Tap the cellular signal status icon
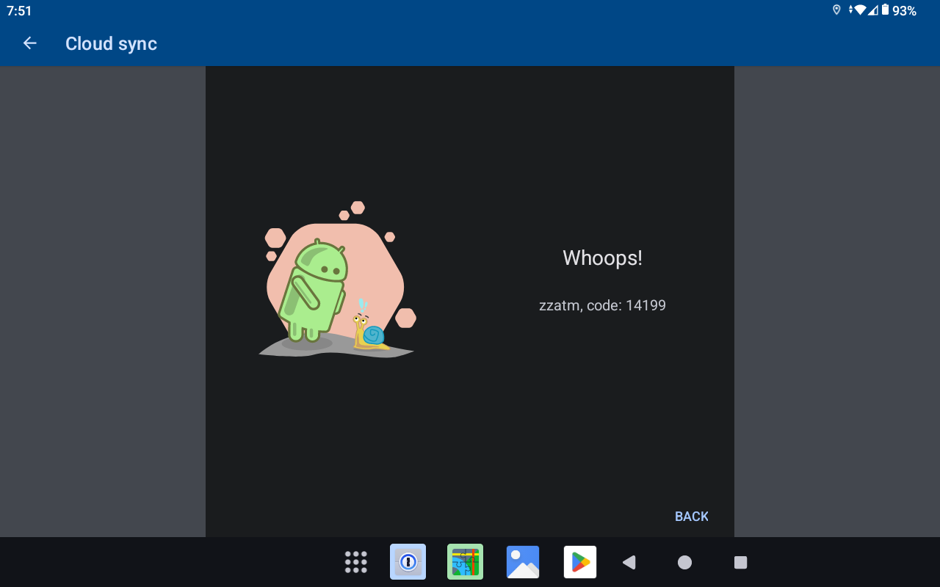 [872, 10]
